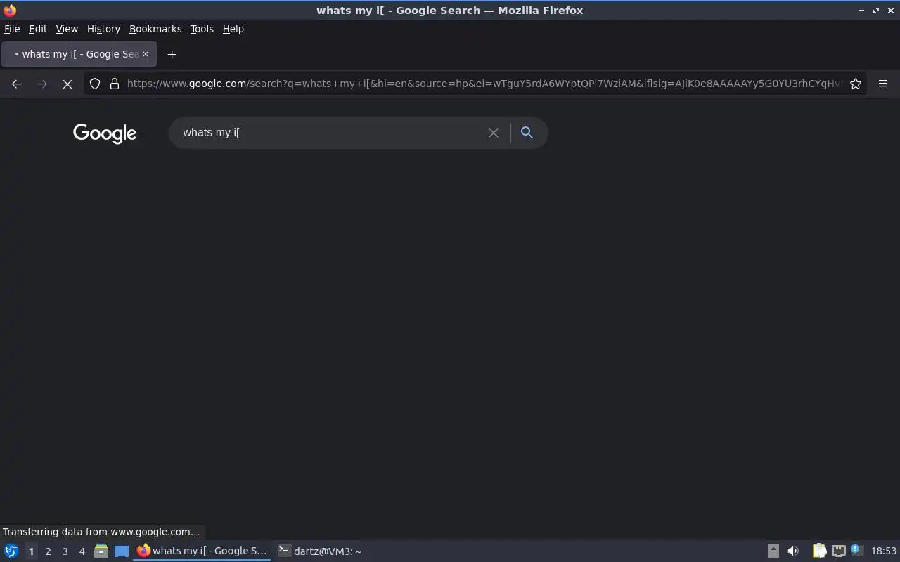Click the Google logo
Screen dimensions: 900x562
(105, 133)
